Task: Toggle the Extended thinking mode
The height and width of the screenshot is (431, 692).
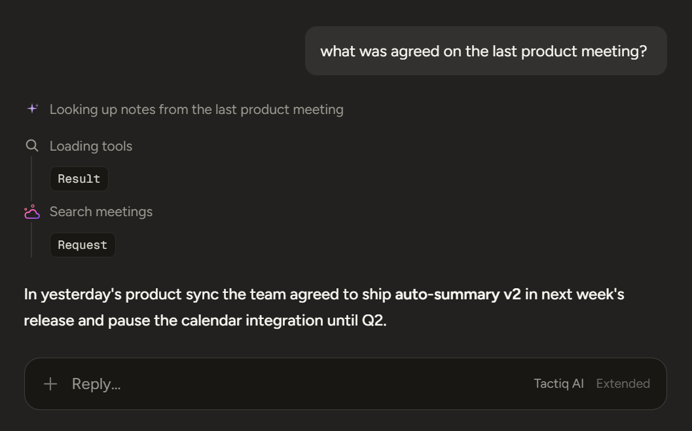Action: (x=623, y=383)
